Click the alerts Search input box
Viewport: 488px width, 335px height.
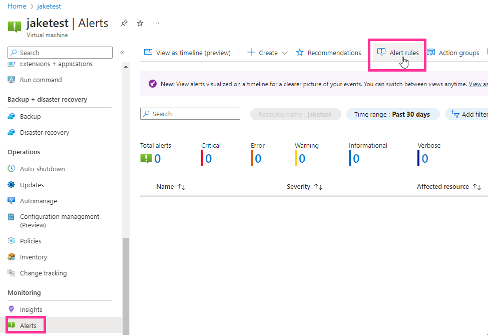coord(190,114)
